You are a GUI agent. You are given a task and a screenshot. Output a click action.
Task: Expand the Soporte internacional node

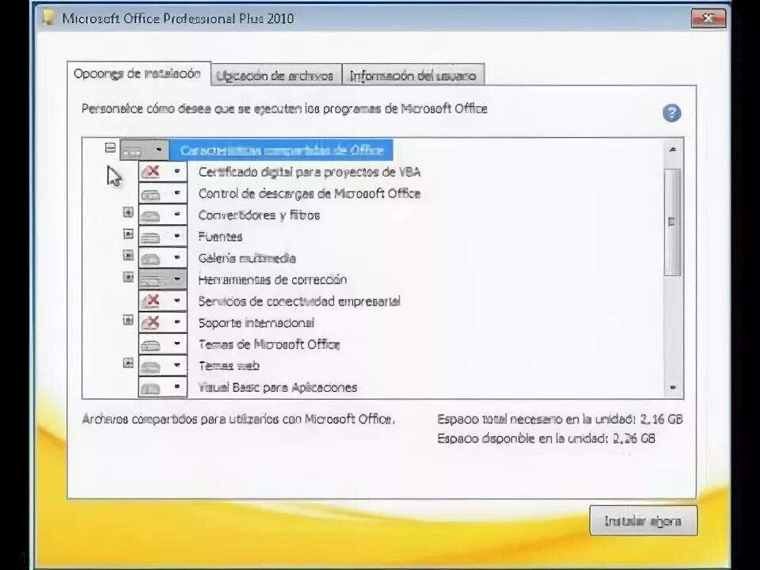[128, 320]
